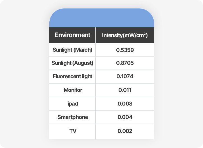Click the ipad environment cell
The width and height of the screenshot is (203, 148).
(73, 104)
